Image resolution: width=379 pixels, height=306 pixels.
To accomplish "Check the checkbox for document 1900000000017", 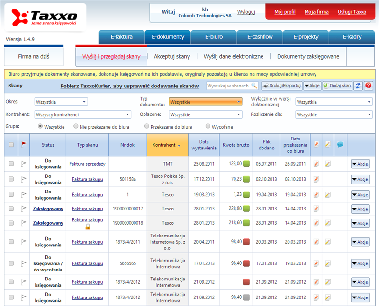I will coord(11,209).
